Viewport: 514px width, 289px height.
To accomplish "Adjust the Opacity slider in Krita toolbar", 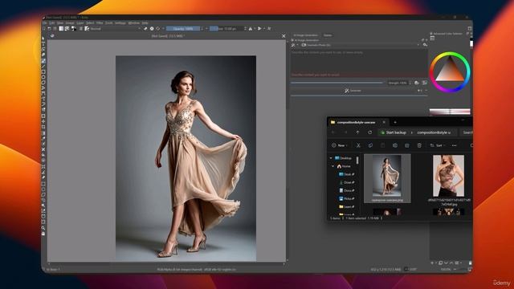I will click(183, 29).
